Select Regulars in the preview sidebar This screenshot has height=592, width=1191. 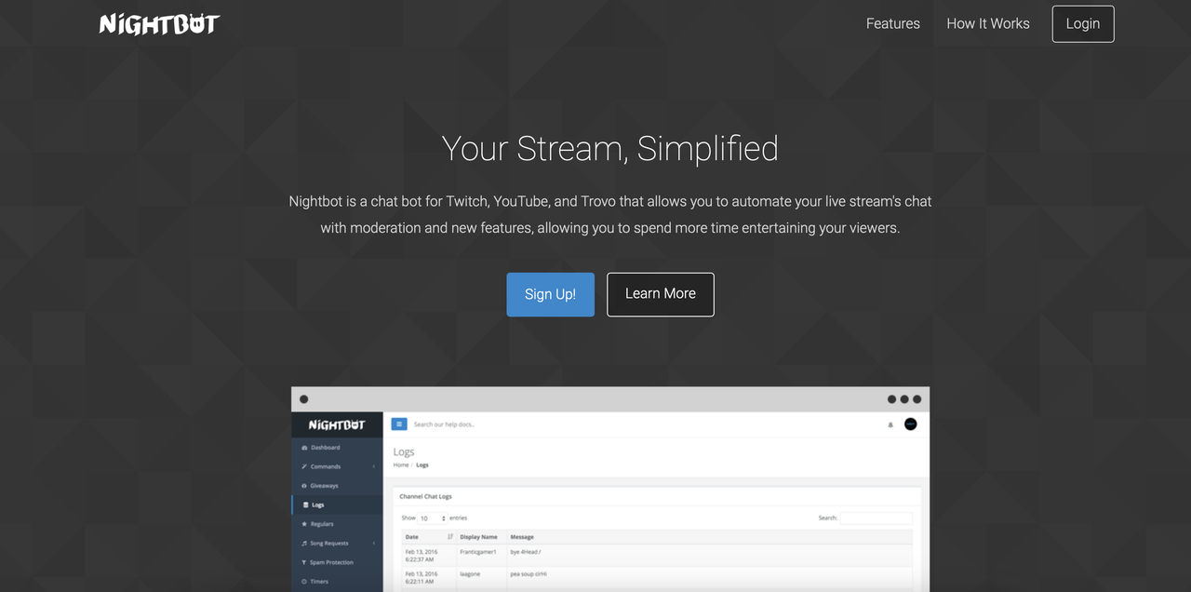337,524
